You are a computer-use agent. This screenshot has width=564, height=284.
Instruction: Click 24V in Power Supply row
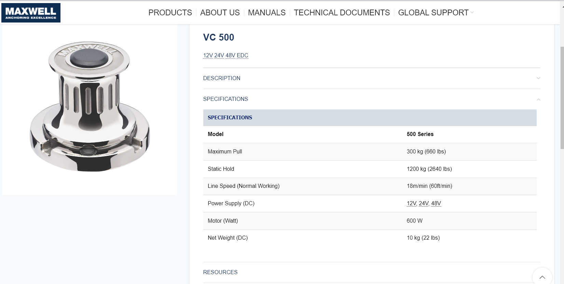(424, 204)
